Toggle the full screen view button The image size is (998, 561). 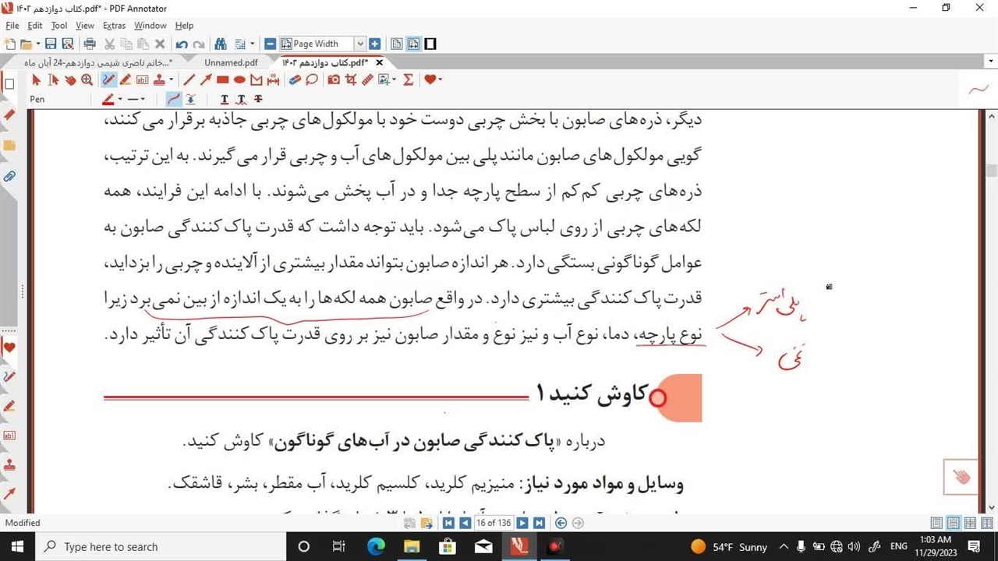(x=430, y=44)
